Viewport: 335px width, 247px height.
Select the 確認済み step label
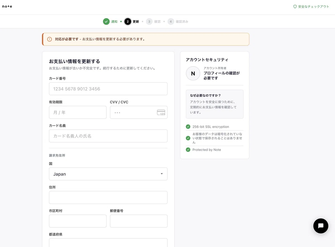tap(182, 22)
